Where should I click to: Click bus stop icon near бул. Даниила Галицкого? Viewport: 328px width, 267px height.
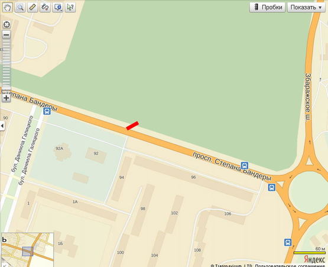(47, 111)
